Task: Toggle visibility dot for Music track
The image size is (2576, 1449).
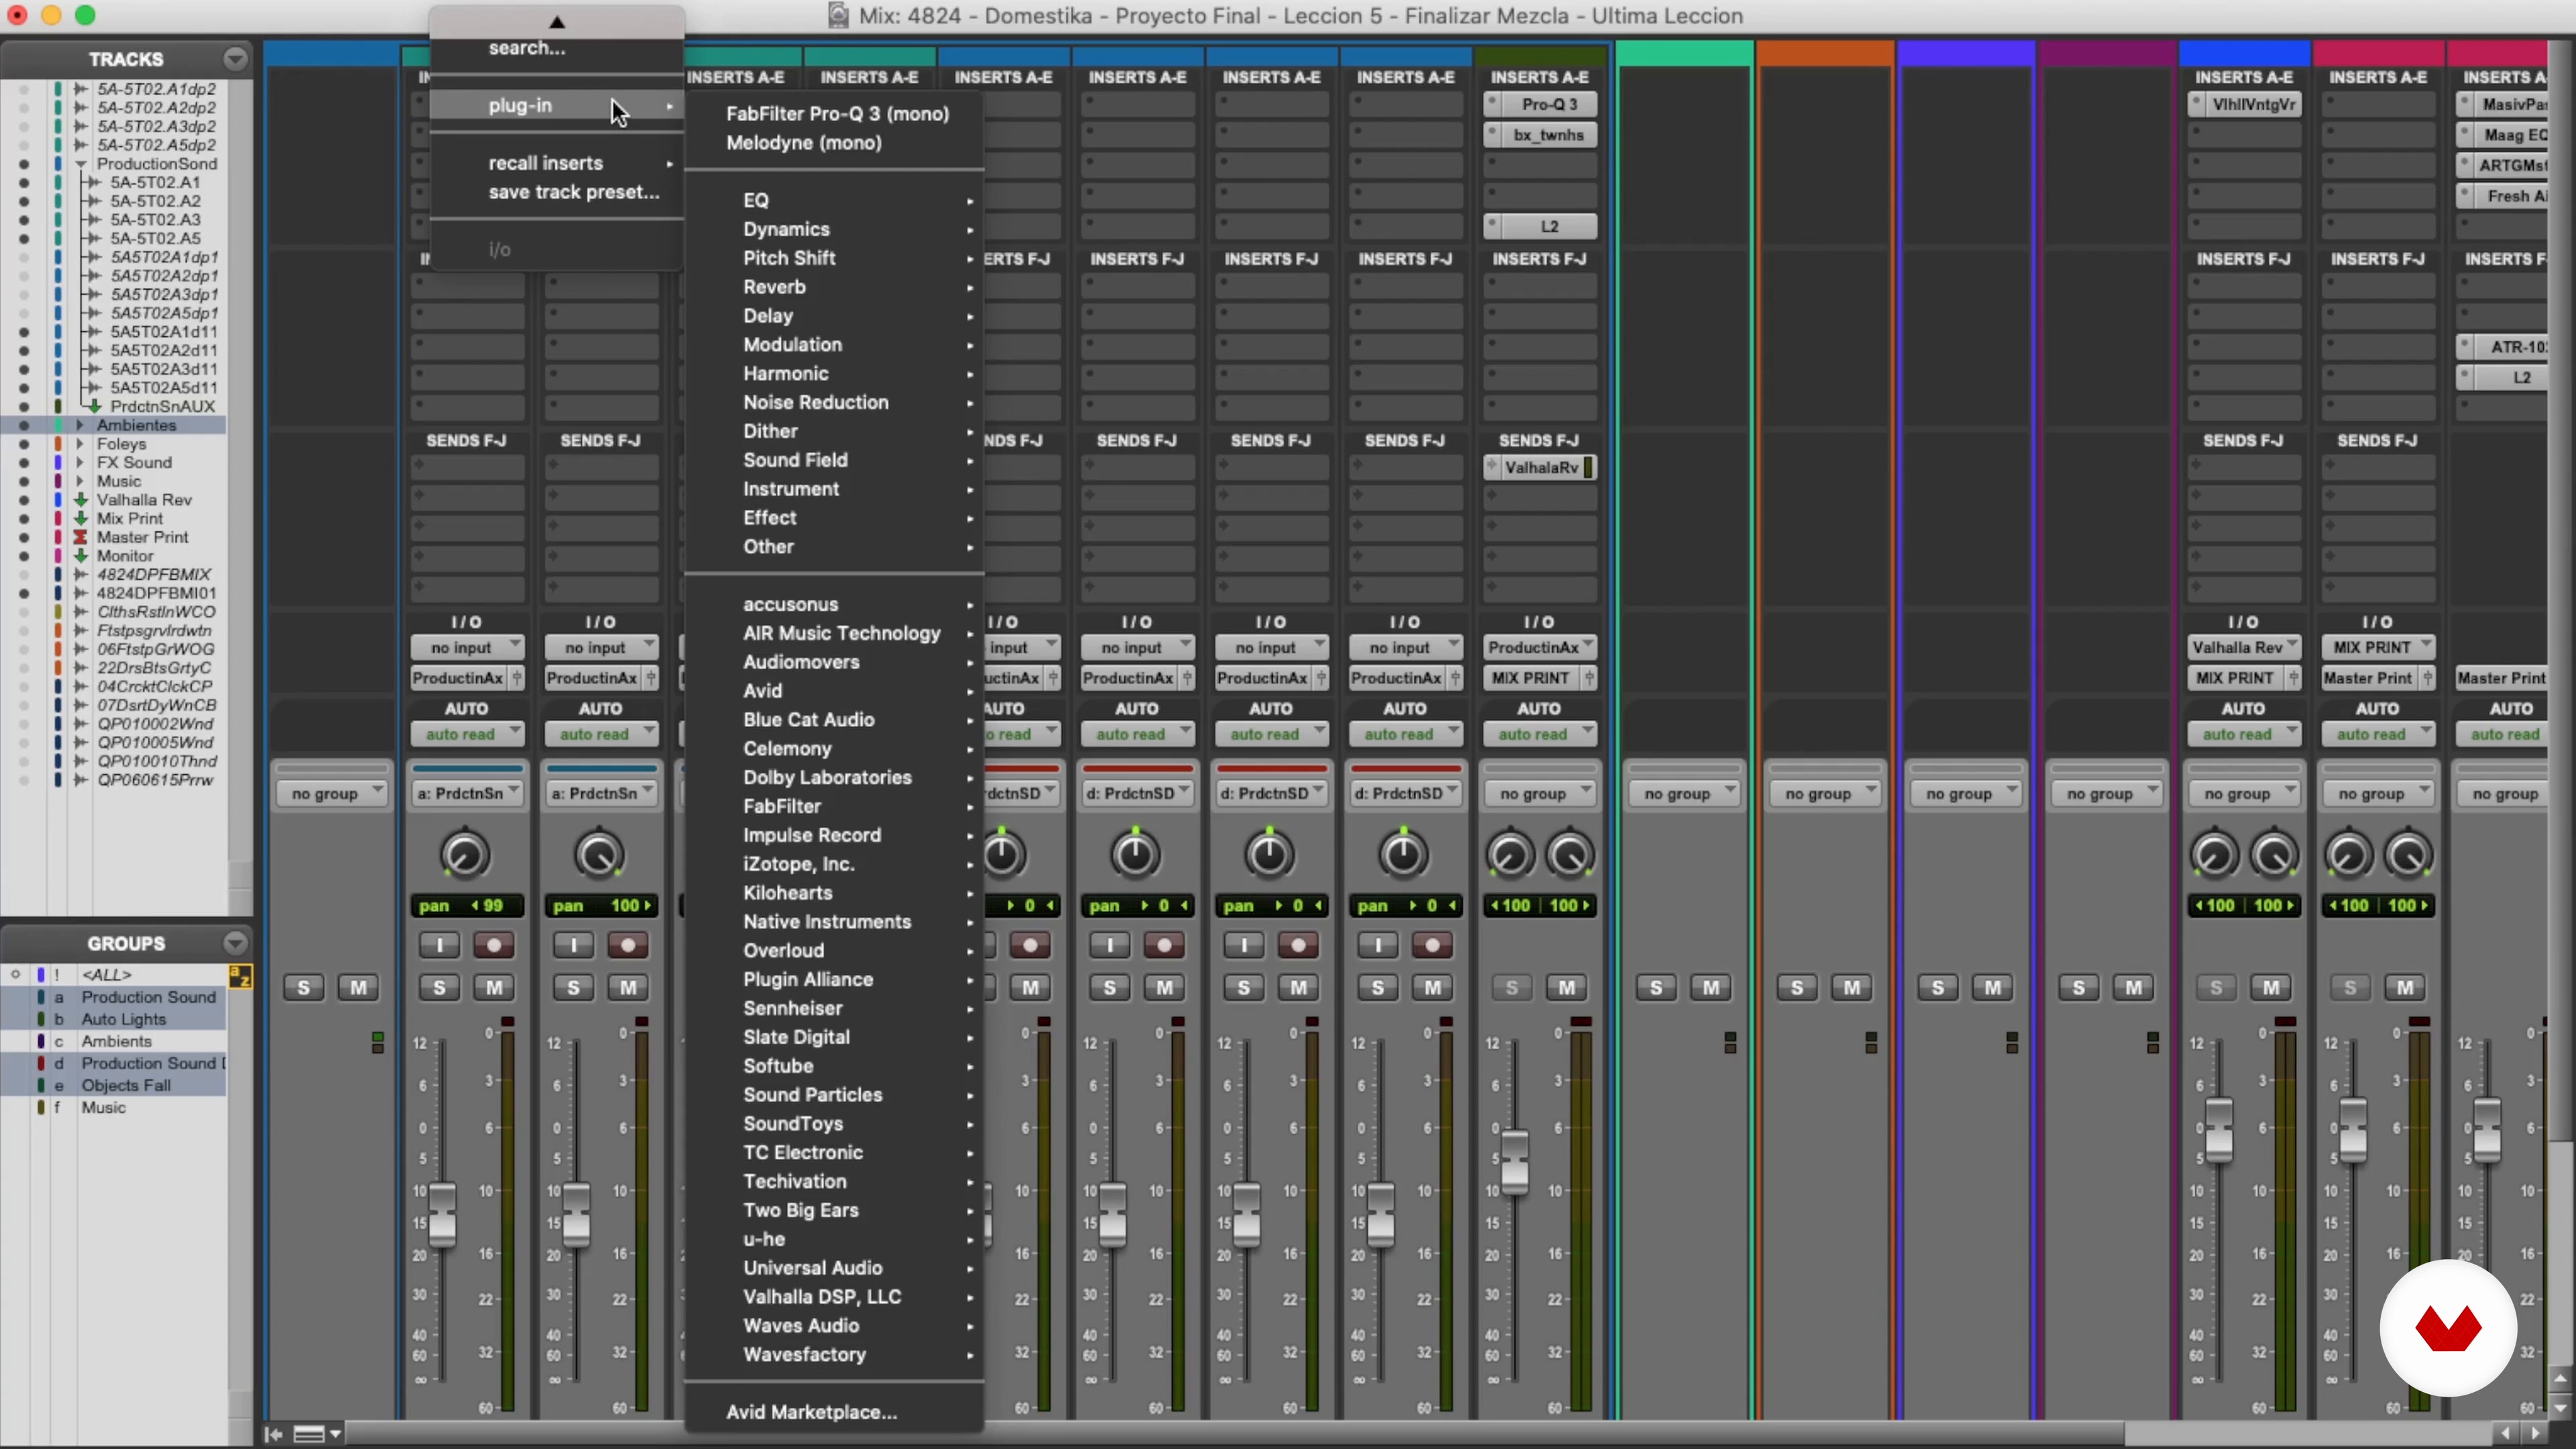Action: tap(24, 481)
